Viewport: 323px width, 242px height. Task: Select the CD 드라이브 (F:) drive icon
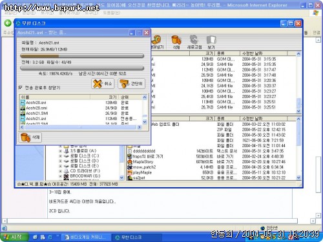(x=67, y=171)
